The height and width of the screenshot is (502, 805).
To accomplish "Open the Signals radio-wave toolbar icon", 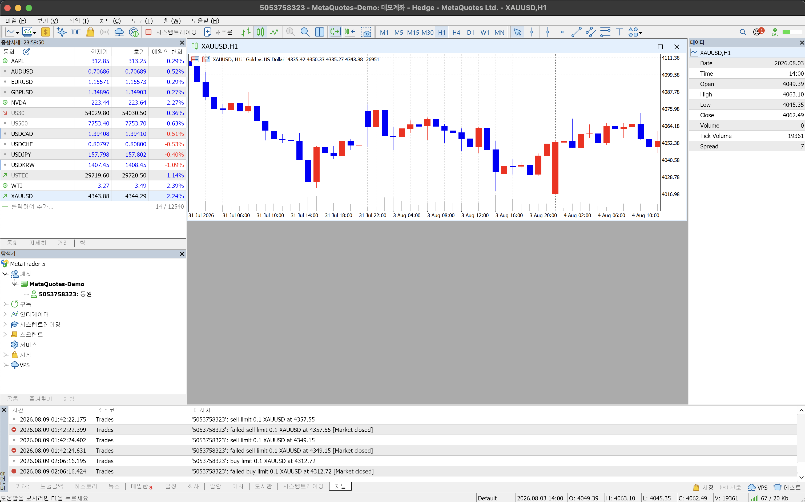I will point(104,32).
